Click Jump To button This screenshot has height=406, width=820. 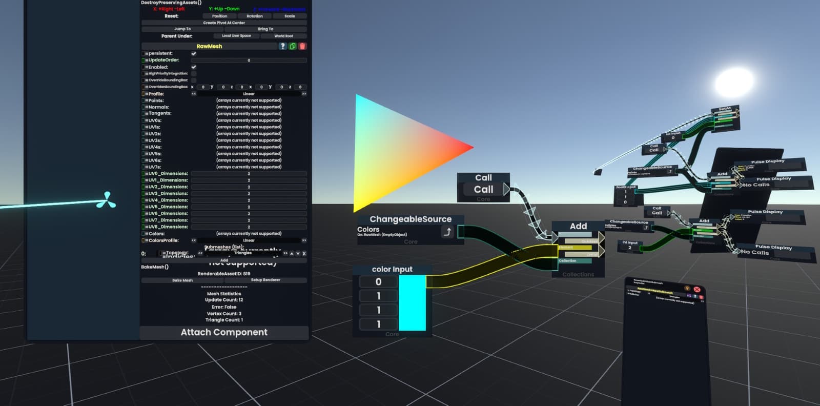pos(182,29)
